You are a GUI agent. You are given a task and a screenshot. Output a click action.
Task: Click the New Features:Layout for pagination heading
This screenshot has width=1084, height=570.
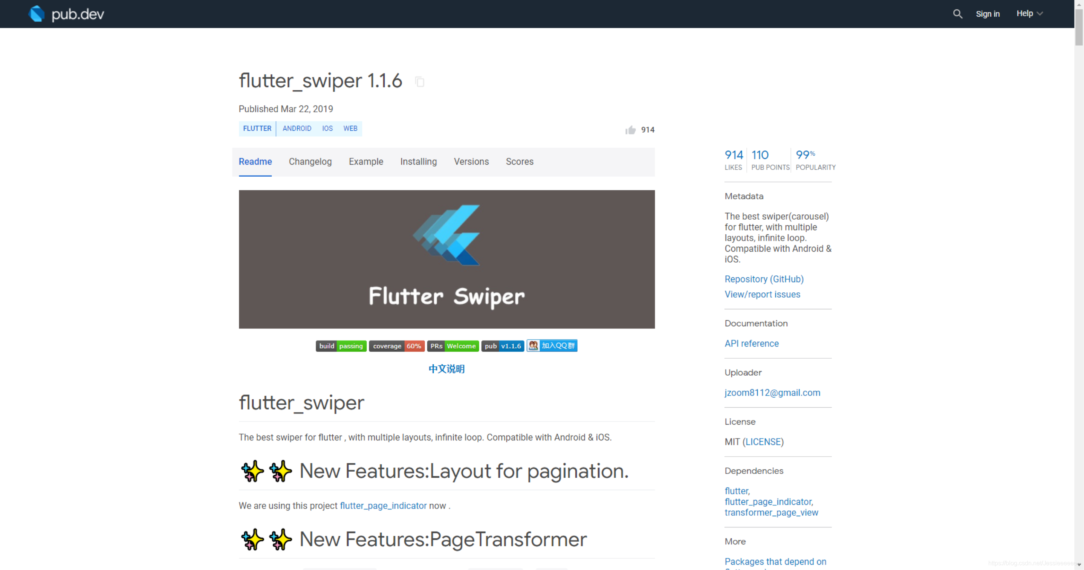point(464,471)
